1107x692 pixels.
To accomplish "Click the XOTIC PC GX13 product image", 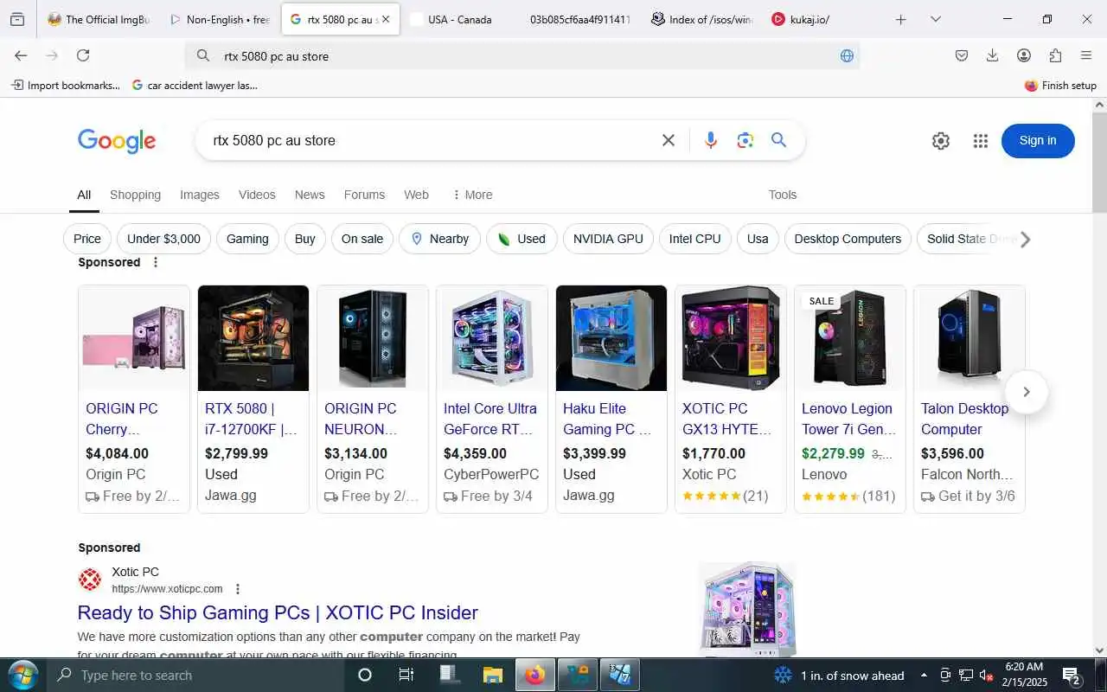I will 731,338.
